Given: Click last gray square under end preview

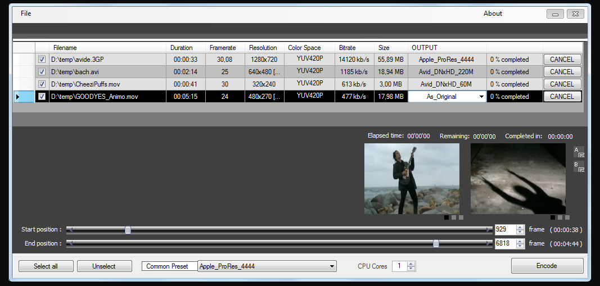Looking at the screenshot, I should 567,217.
